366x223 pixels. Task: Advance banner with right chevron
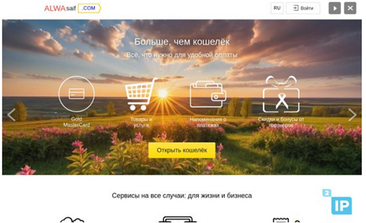point(353,115)
